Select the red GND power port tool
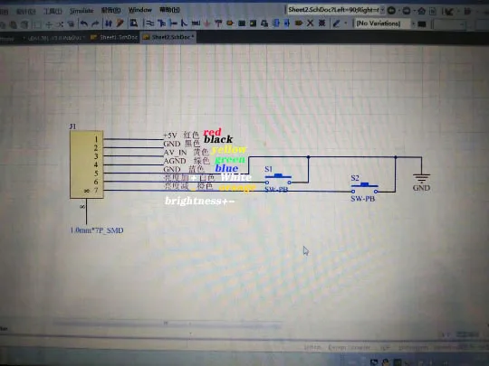Screen dimensions: 489x366 pyautogui.click(x=207, y=23)
